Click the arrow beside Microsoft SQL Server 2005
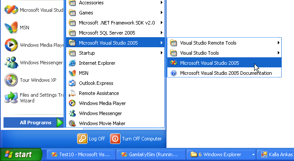 pos(161,33)
